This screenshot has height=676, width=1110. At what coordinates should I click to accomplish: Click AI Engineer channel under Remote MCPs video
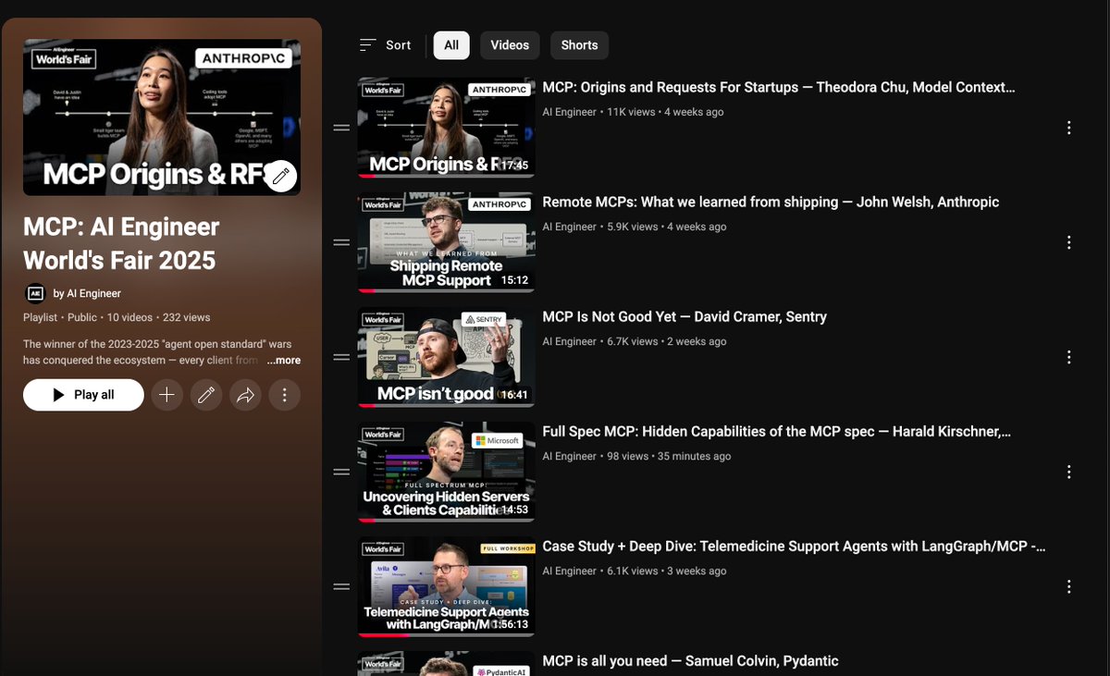[x=569, y=227]
